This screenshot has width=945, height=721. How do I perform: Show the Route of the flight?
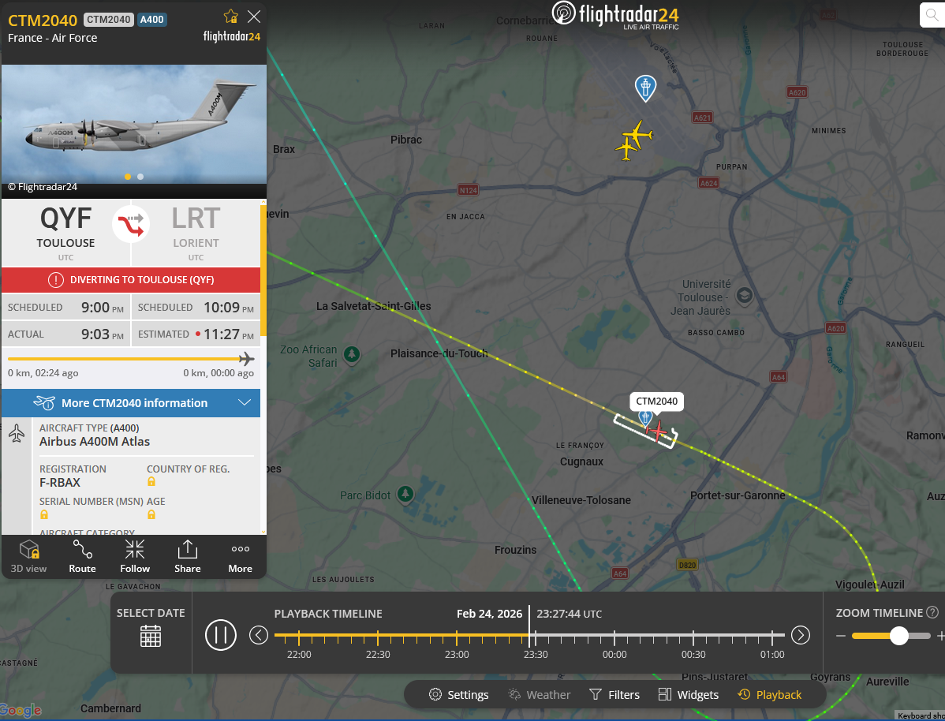tap(82, 556)
